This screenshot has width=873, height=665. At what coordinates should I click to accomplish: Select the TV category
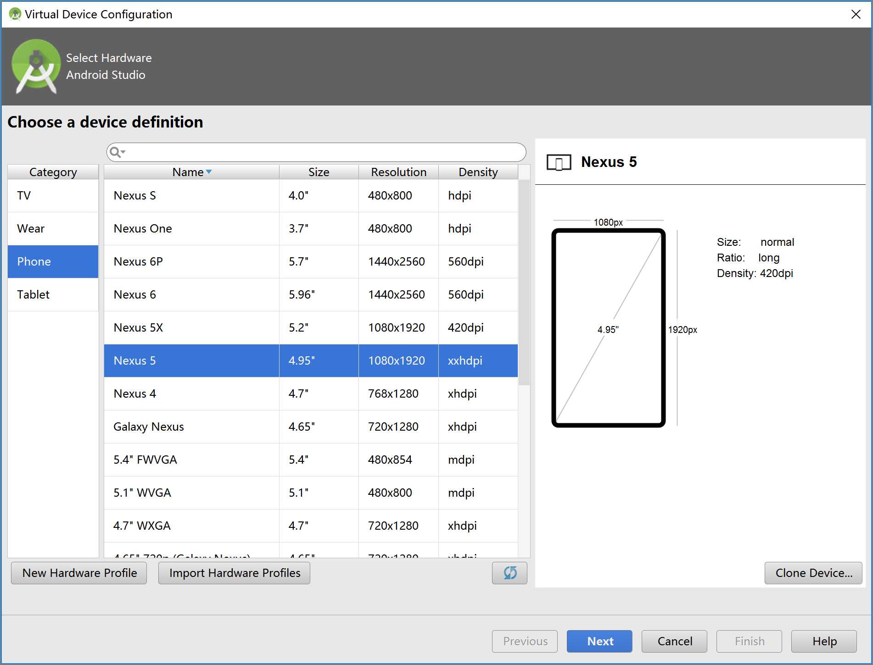[x=53, y=195]
